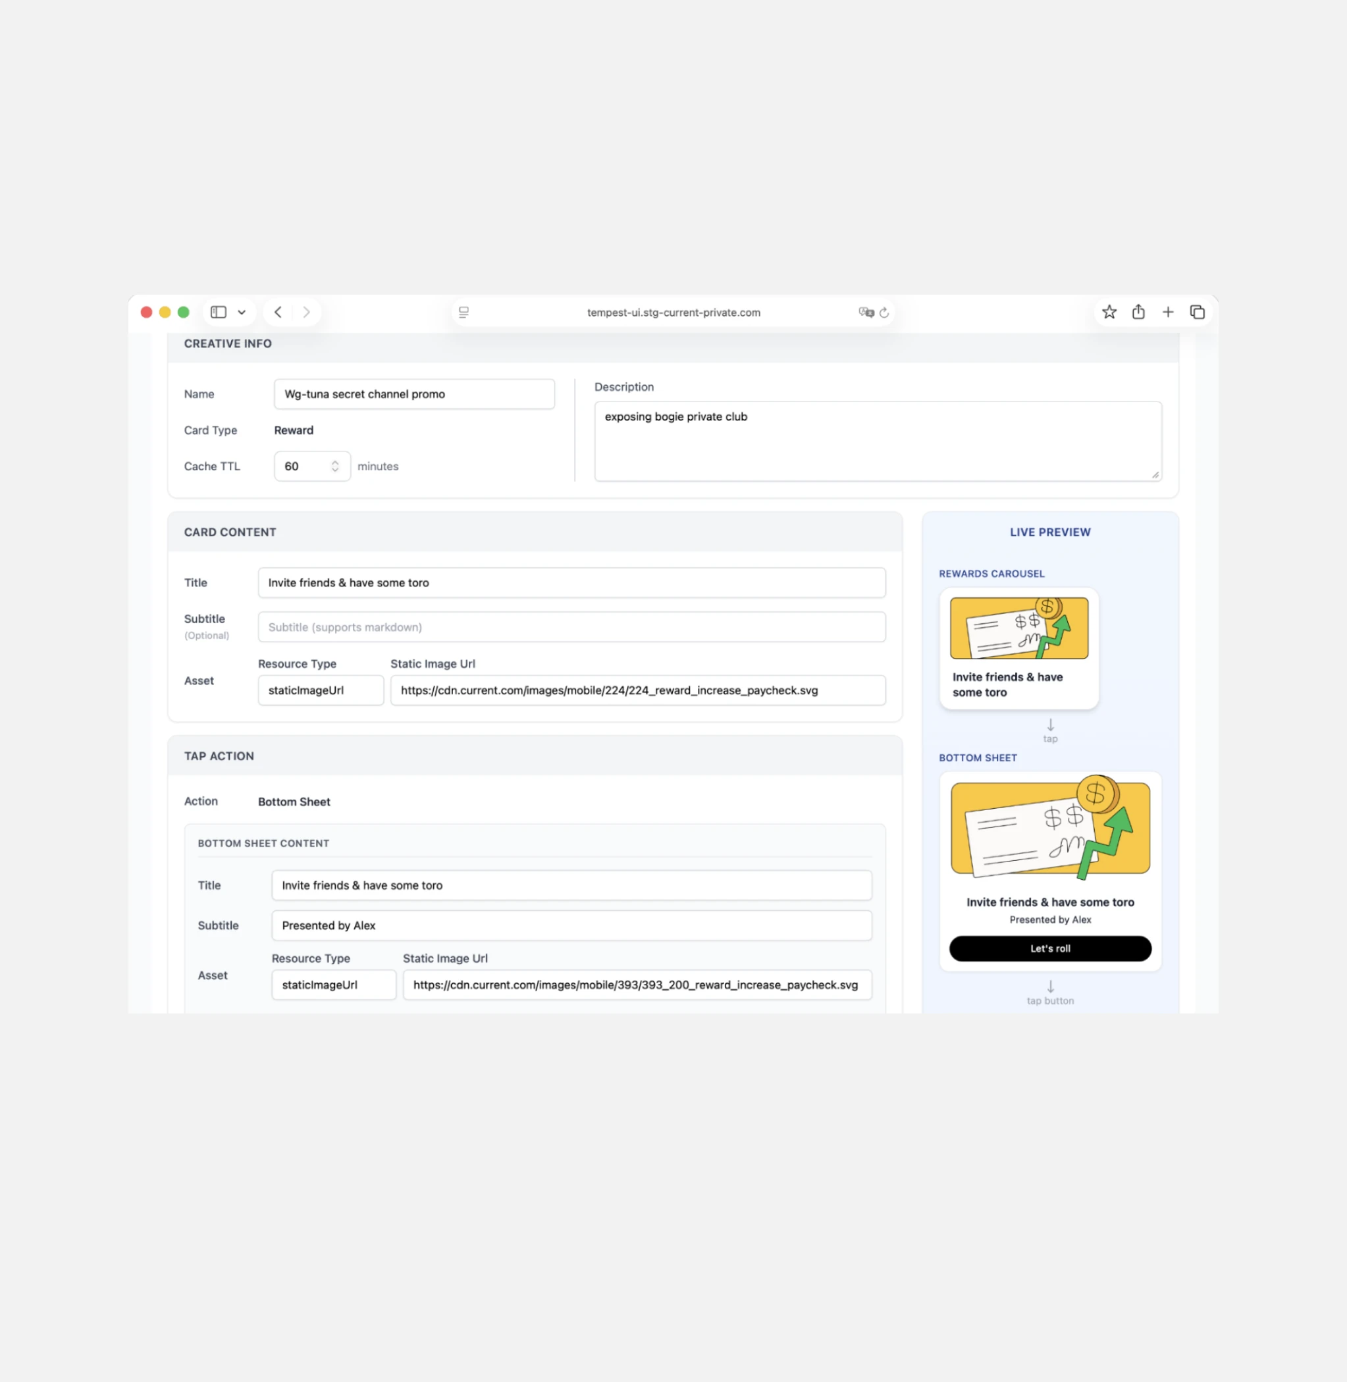Edit the 393_200_reward_increase_paycheck.svg URL field

point(637,985)
